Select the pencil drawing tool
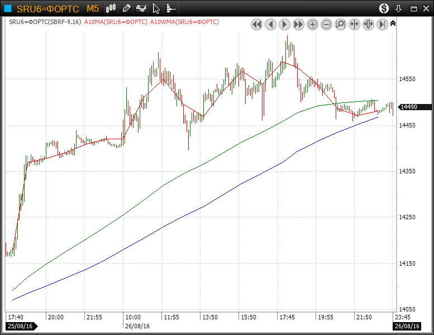Viewport: 434px width, 335px height. [x=127, y=8]
